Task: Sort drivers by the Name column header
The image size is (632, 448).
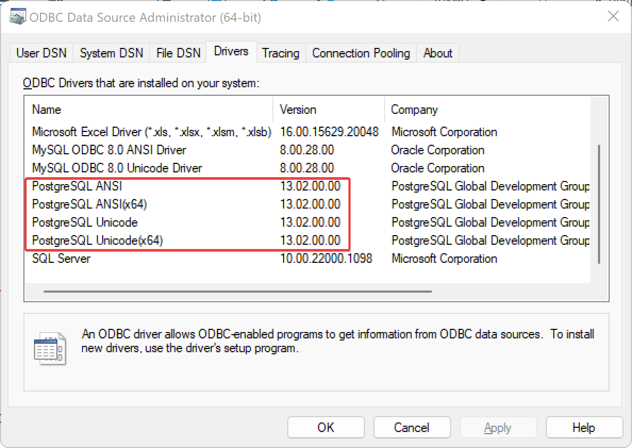Action: coord(149,110)
